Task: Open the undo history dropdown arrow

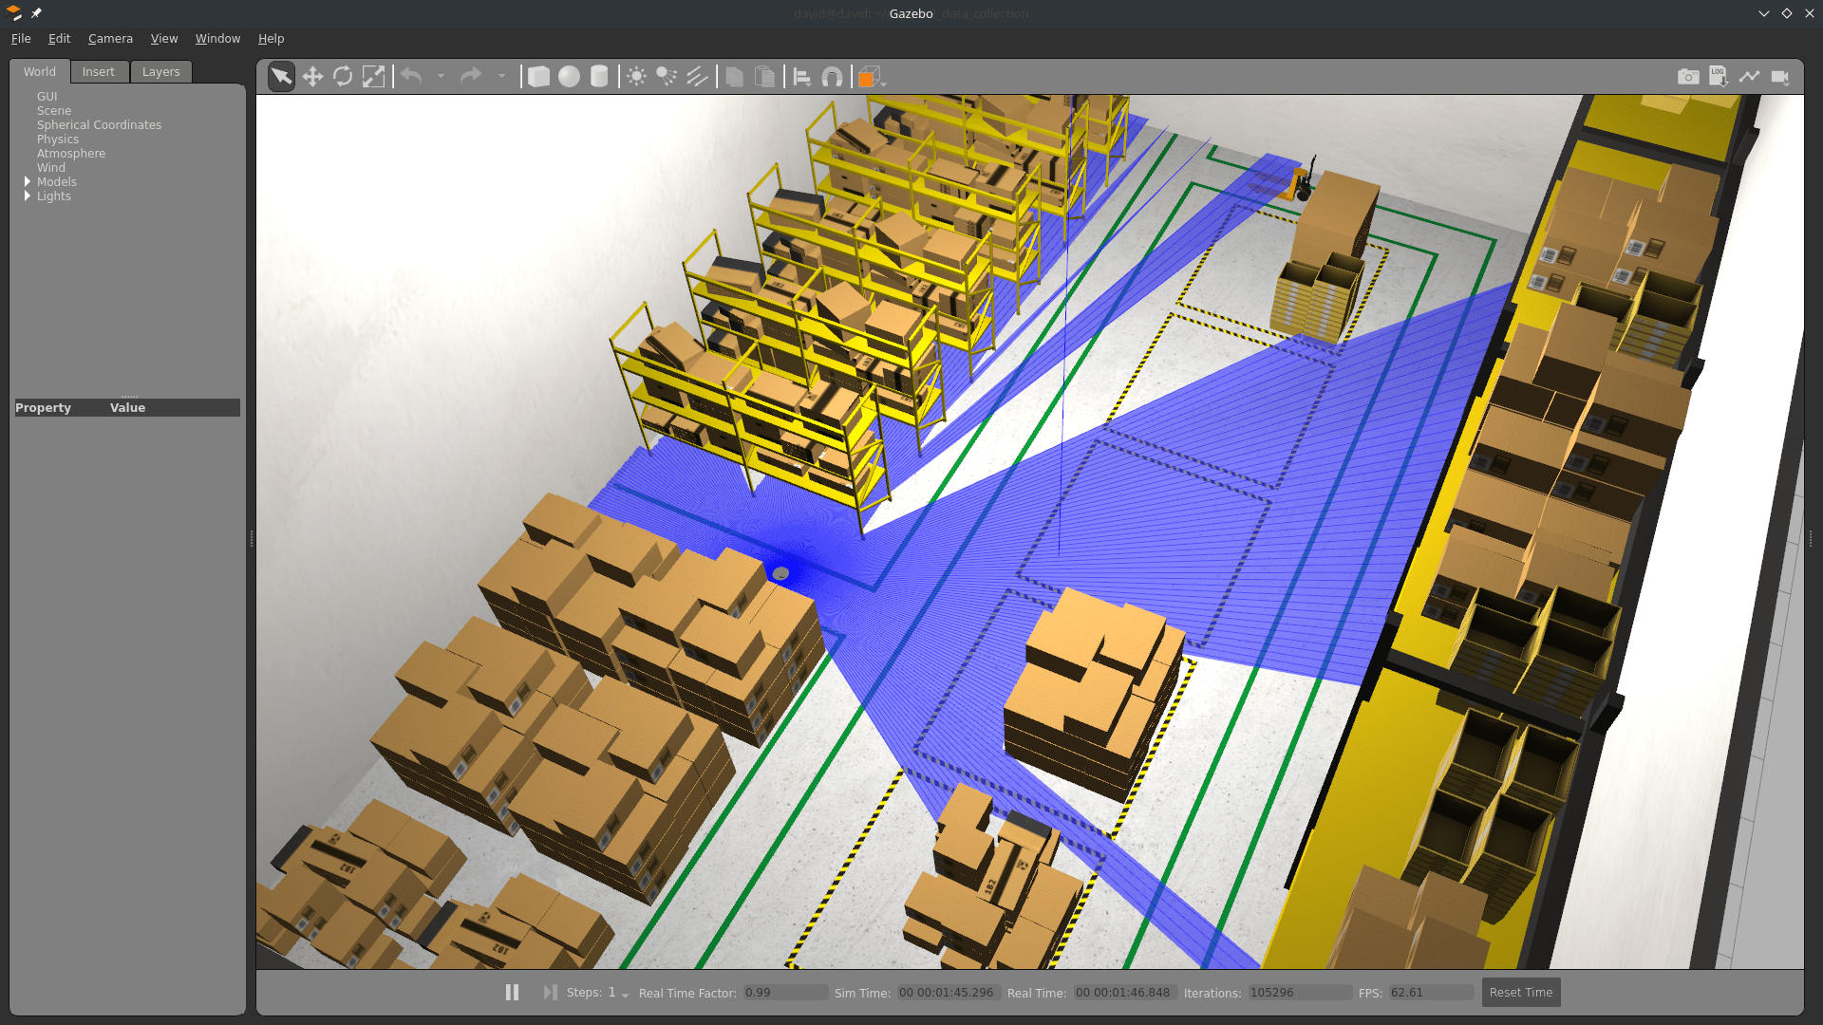Action: [441, 76]
